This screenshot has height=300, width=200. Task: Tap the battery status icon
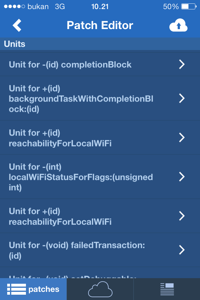189,7
